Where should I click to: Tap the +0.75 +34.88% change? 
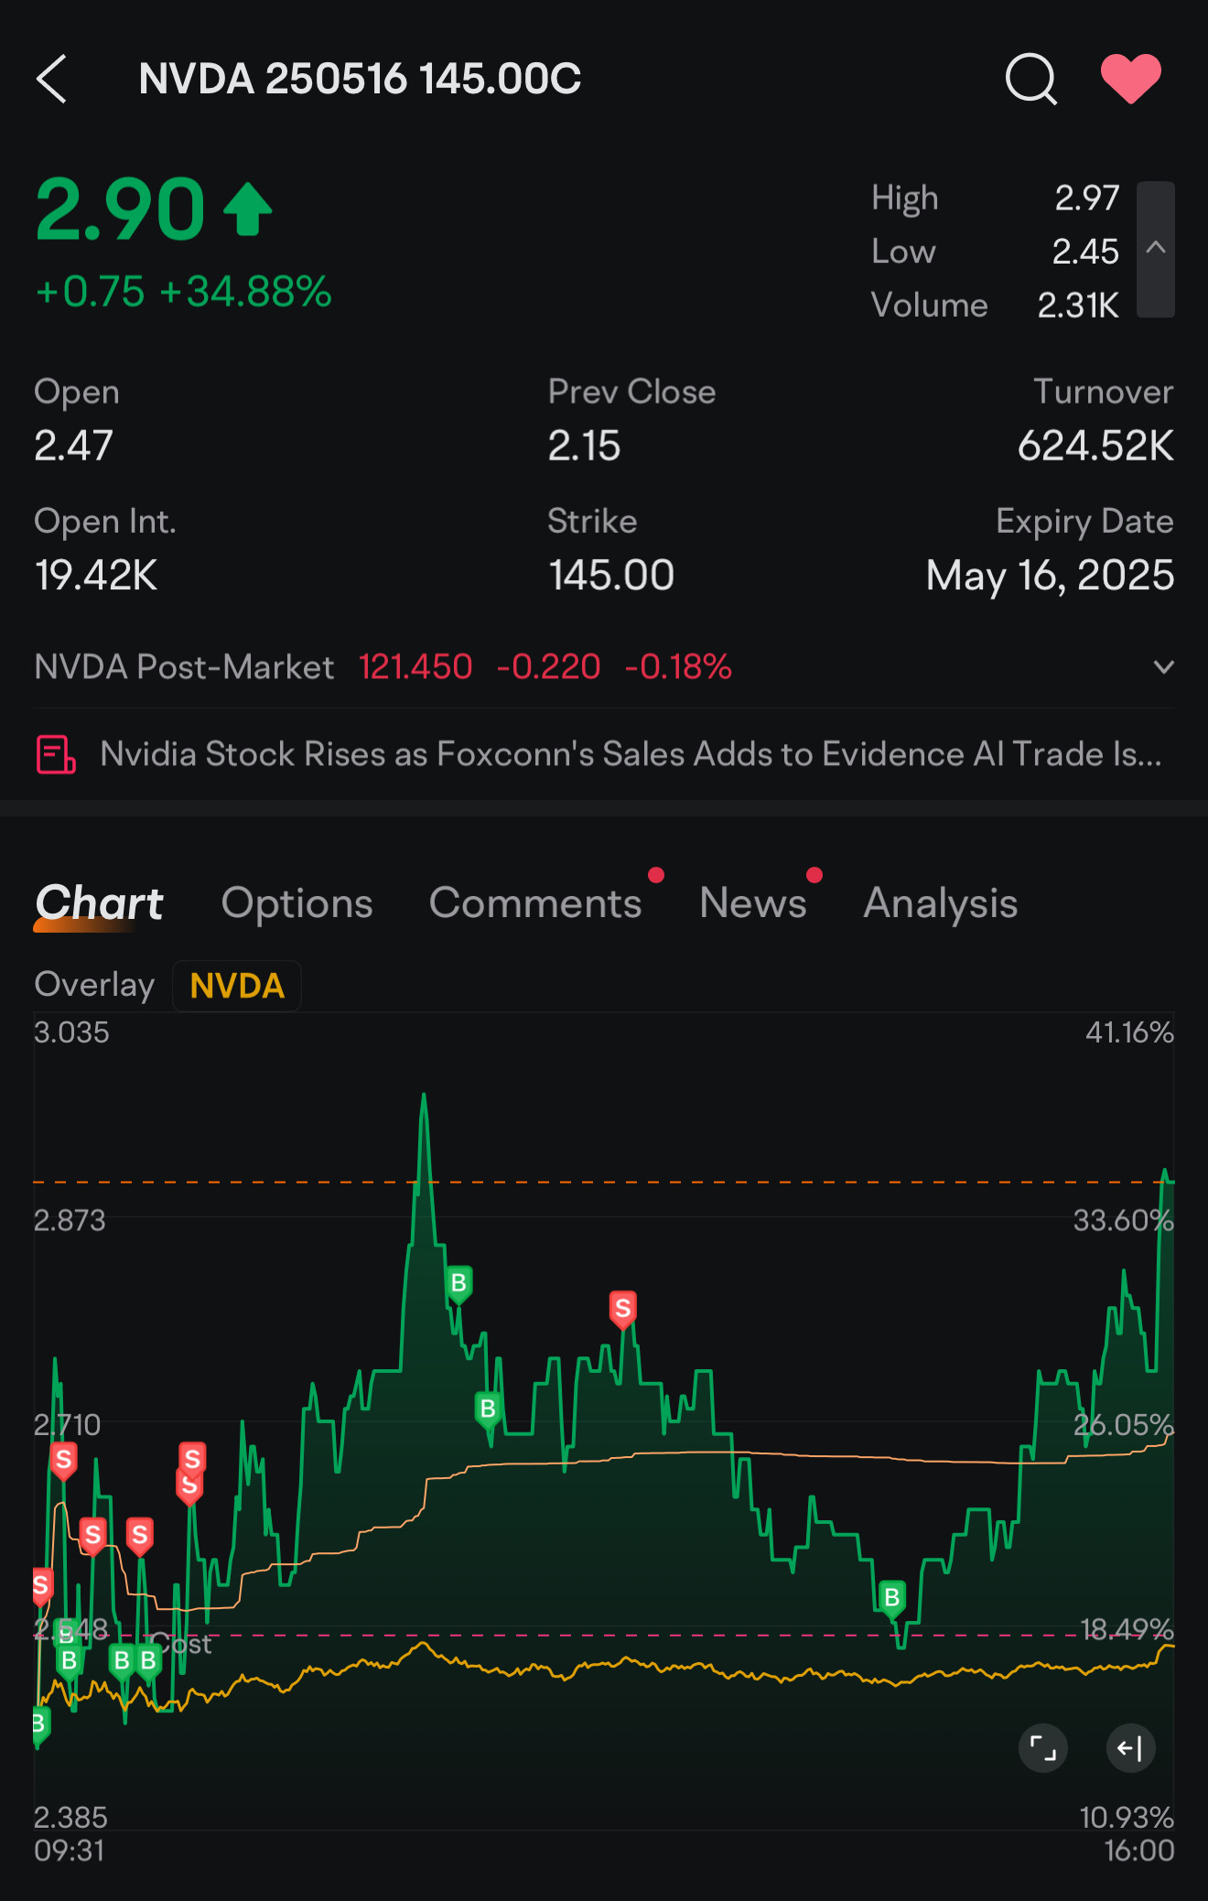(x=183, y=292)
